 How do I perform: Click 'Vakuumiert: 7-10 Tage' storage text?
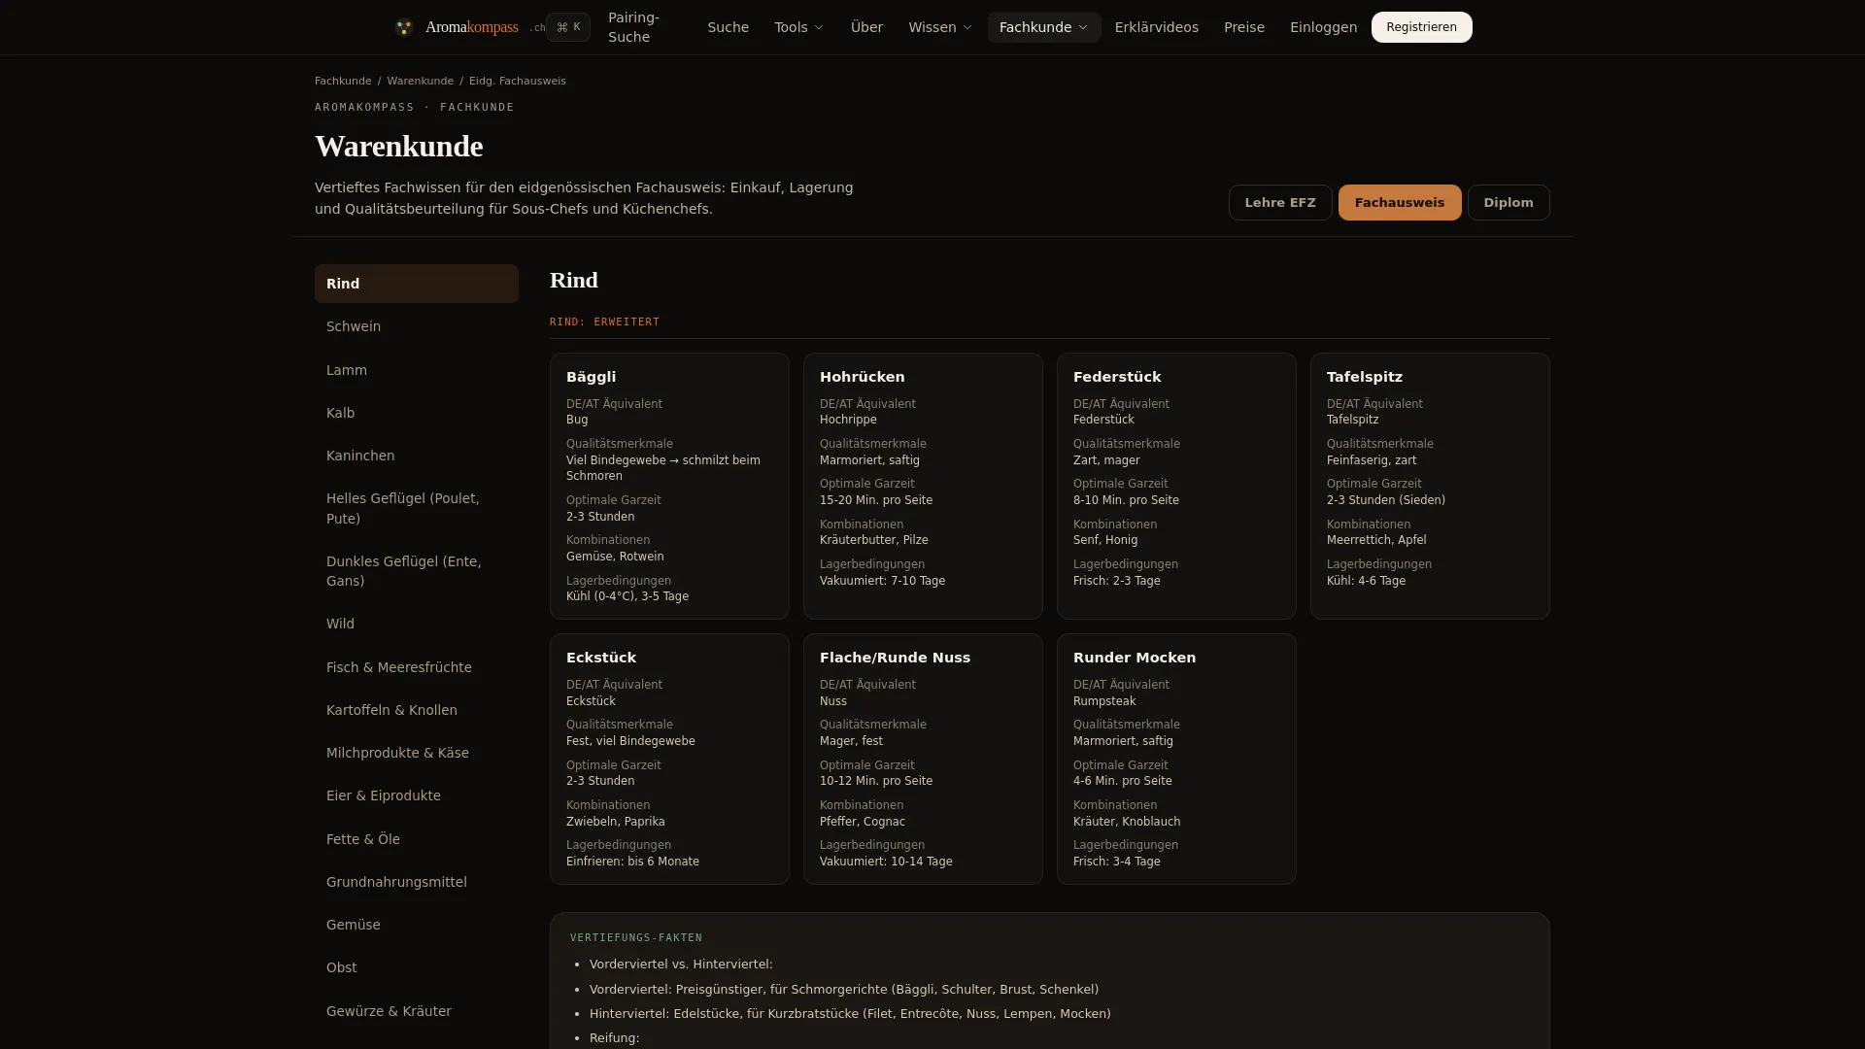pos(882,581)
